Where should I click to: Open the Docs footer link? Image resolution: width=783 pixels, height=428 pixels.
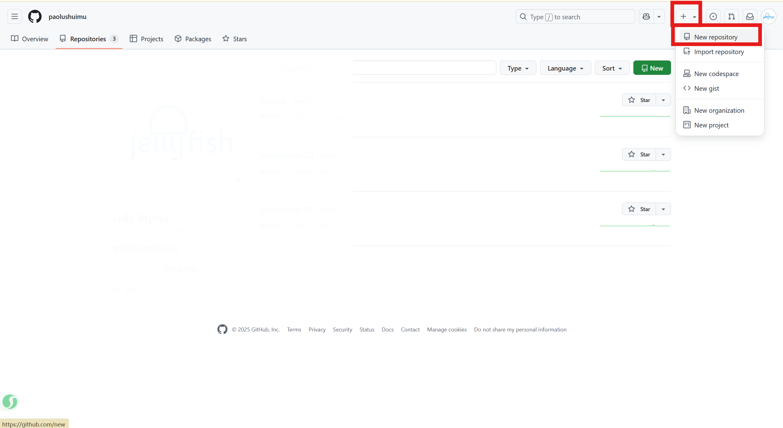pyautogui.click(x=387, y=330)
